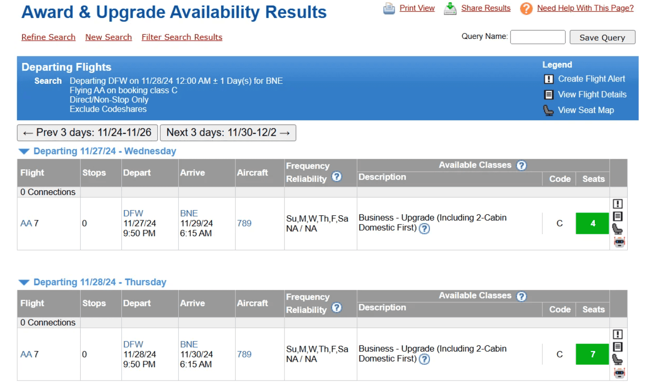Open the Print View printer icon
The image size is (655, 388).
click(x=389, y=8)
